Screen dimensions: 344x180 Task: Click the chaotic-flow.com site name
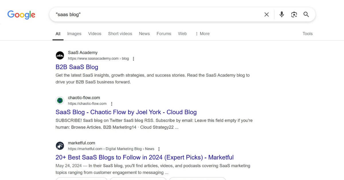coord(84,98)
